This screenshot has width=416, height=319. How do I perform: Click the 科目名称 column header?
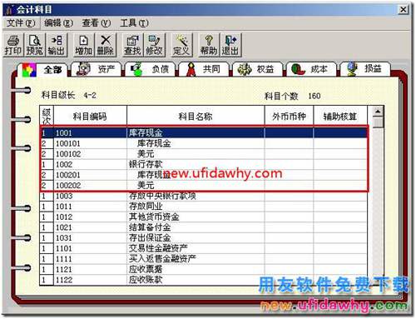point(196,116)
